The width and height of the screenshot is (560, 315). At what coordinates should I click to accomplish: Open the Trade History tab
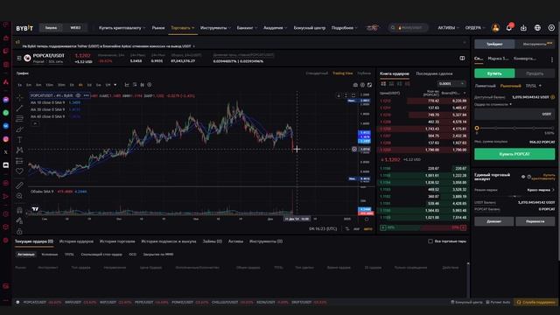click(x=117, y=241)
